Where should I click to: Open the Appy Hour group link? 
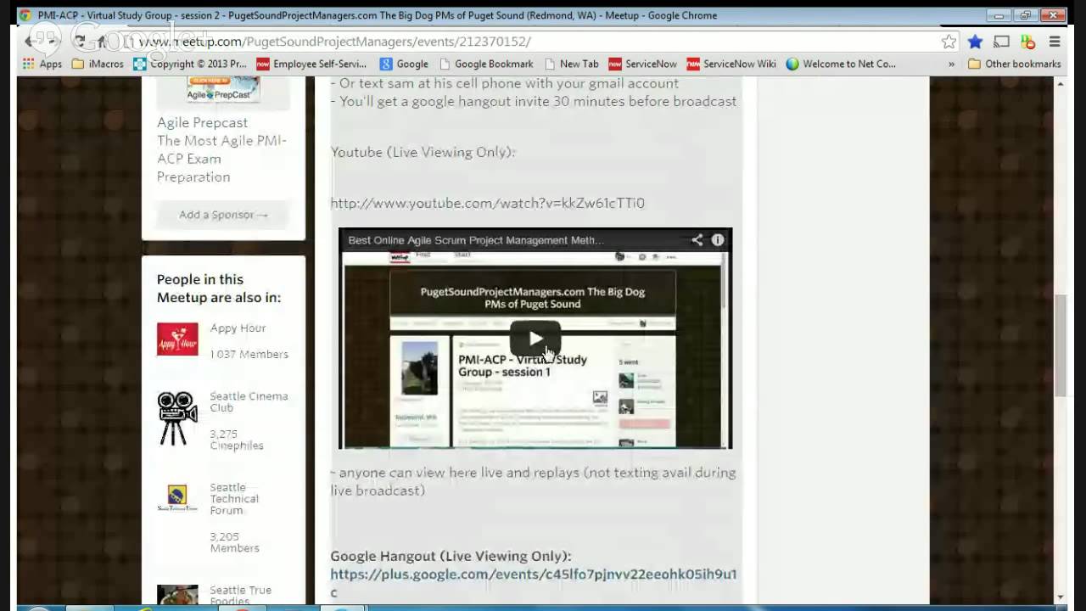[238, 328]
